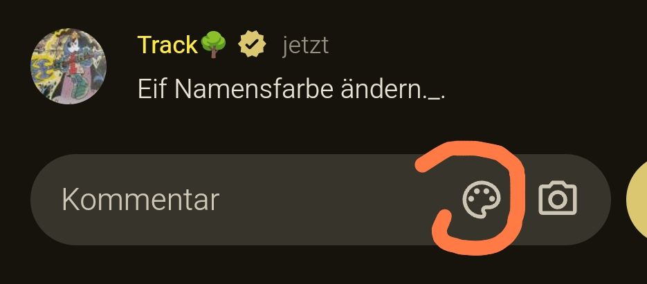Tap the yellow send button at right edge
This screenshot has height=284, width=647.
(x=637, y=200)
